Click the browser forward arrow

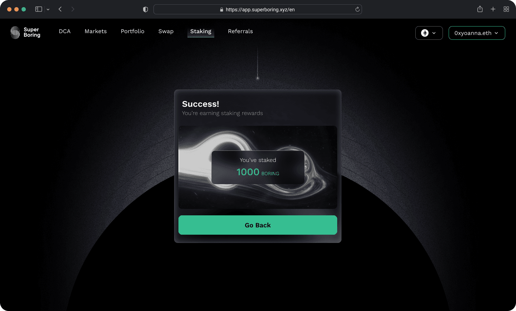(73, 9)
